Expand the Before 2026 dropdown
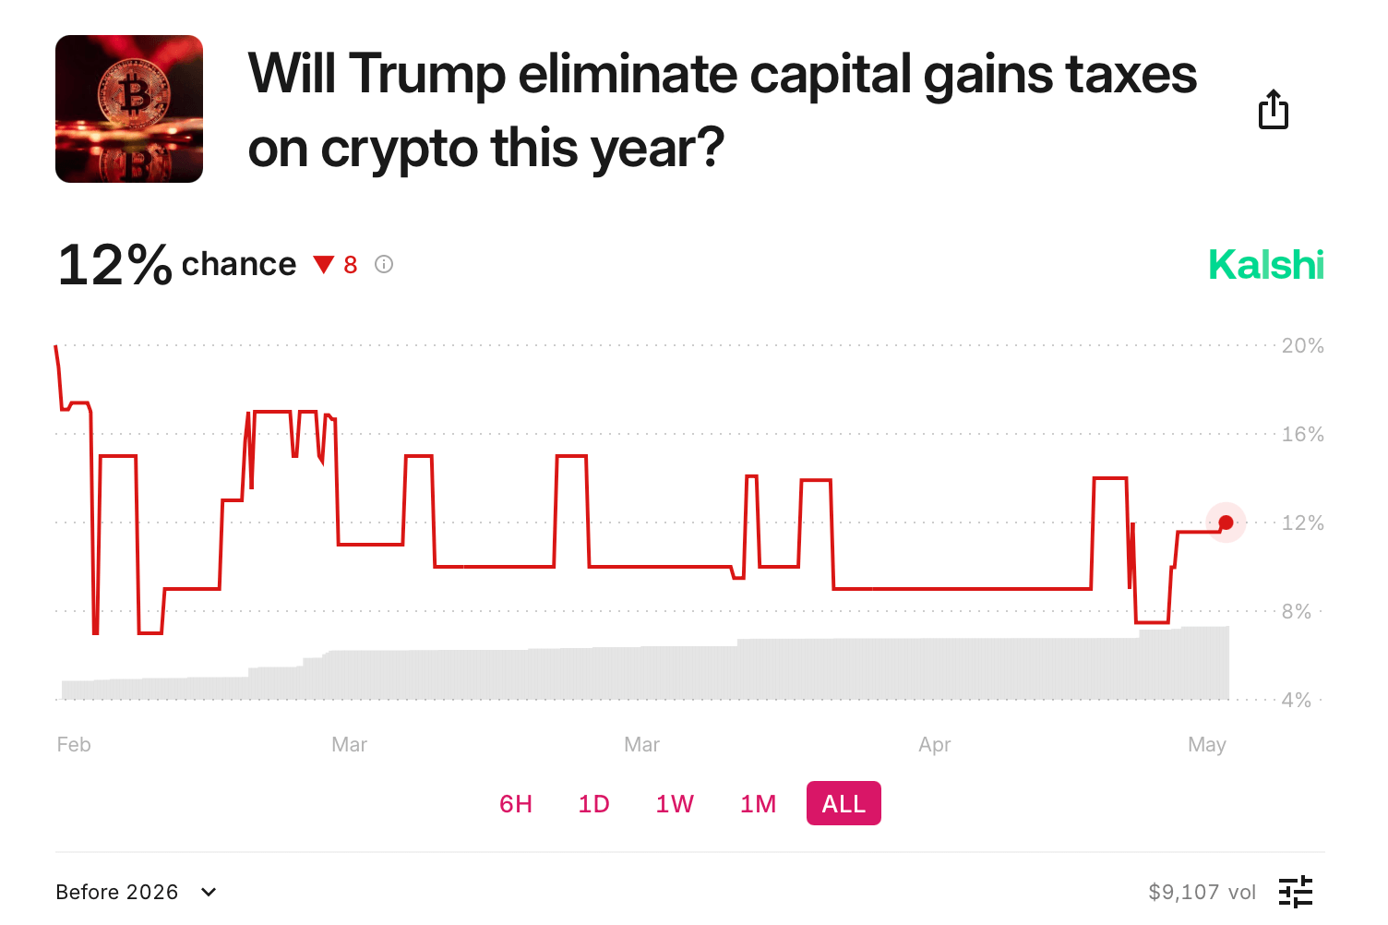1388x925 pixels. pyautogui.click(x=136, y=891)
